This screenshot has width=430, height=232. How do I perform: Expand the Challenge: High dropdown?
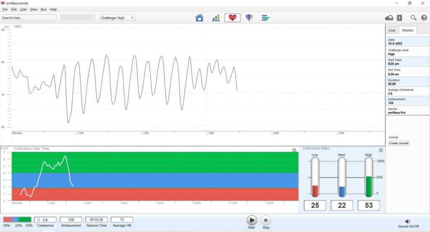pos(118,18)
